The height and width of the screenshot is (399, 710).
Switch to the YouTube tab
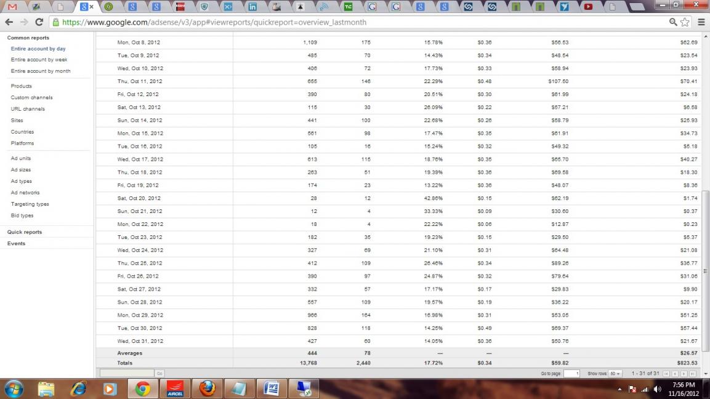click(x=587, y=7)
